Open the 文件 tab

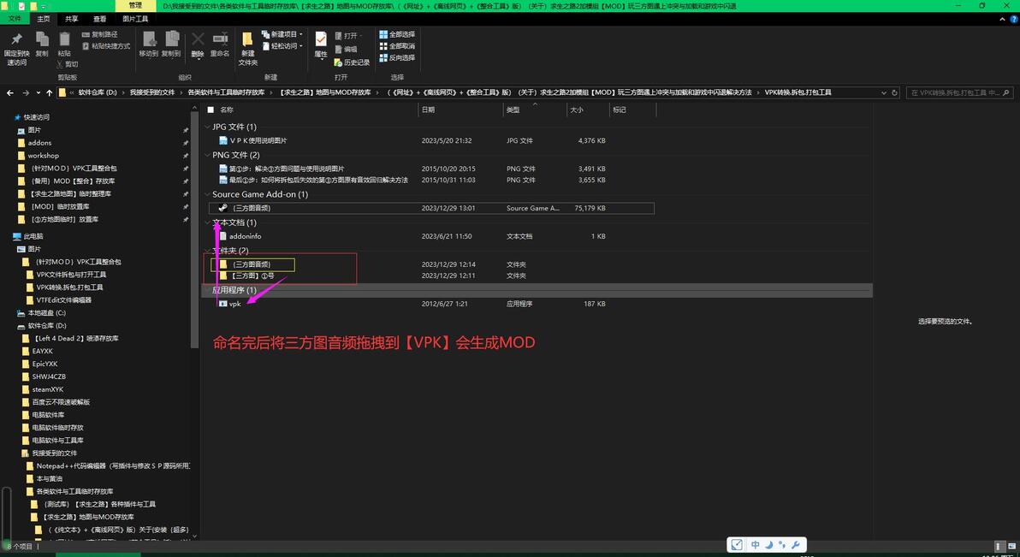click(15, 19)
